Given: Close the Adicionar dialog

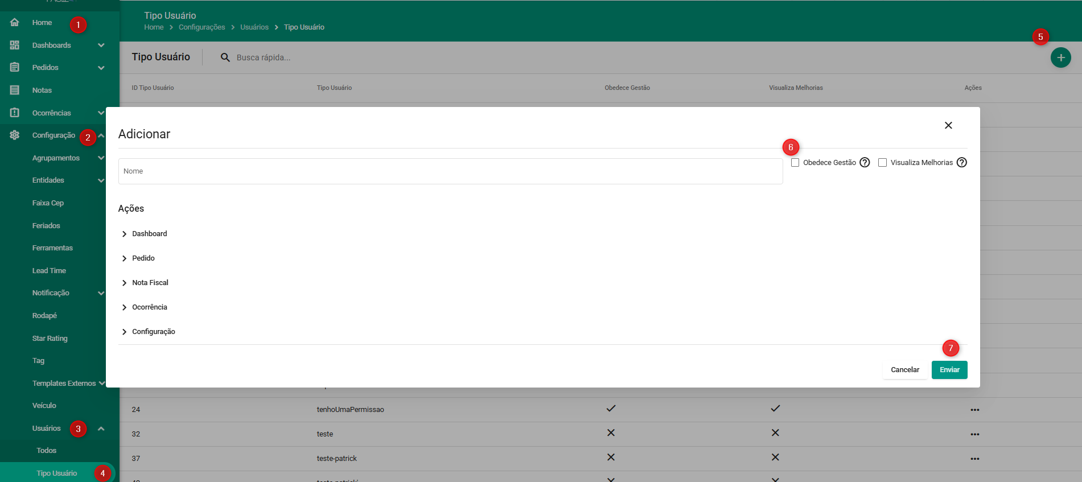Looking at the screenshot, I should (948, 125).
